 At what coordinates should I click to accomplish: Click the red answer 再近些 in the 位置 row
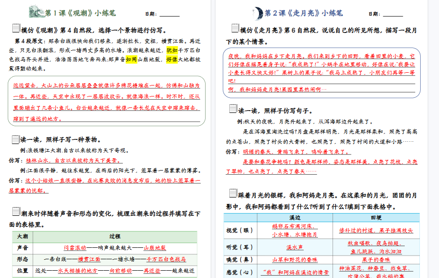[152, 271]
